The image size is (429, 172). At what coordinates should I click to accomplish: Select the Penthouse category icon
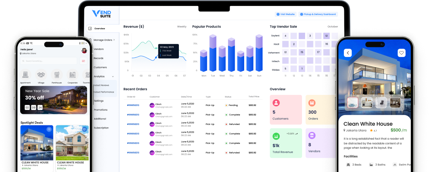tap(57, 74)
